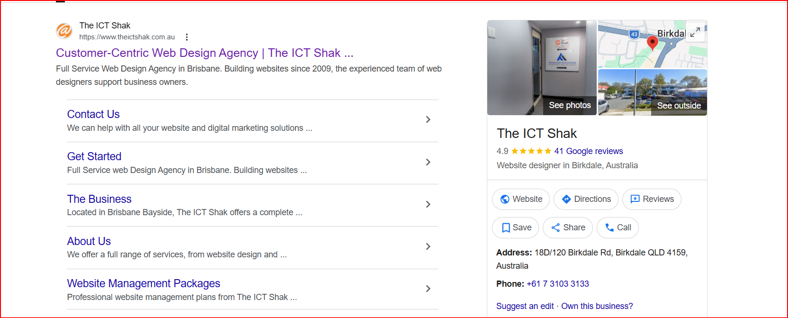Click the ICT Shak site favicon
This screenshot has height=318, width=788.
64,31
